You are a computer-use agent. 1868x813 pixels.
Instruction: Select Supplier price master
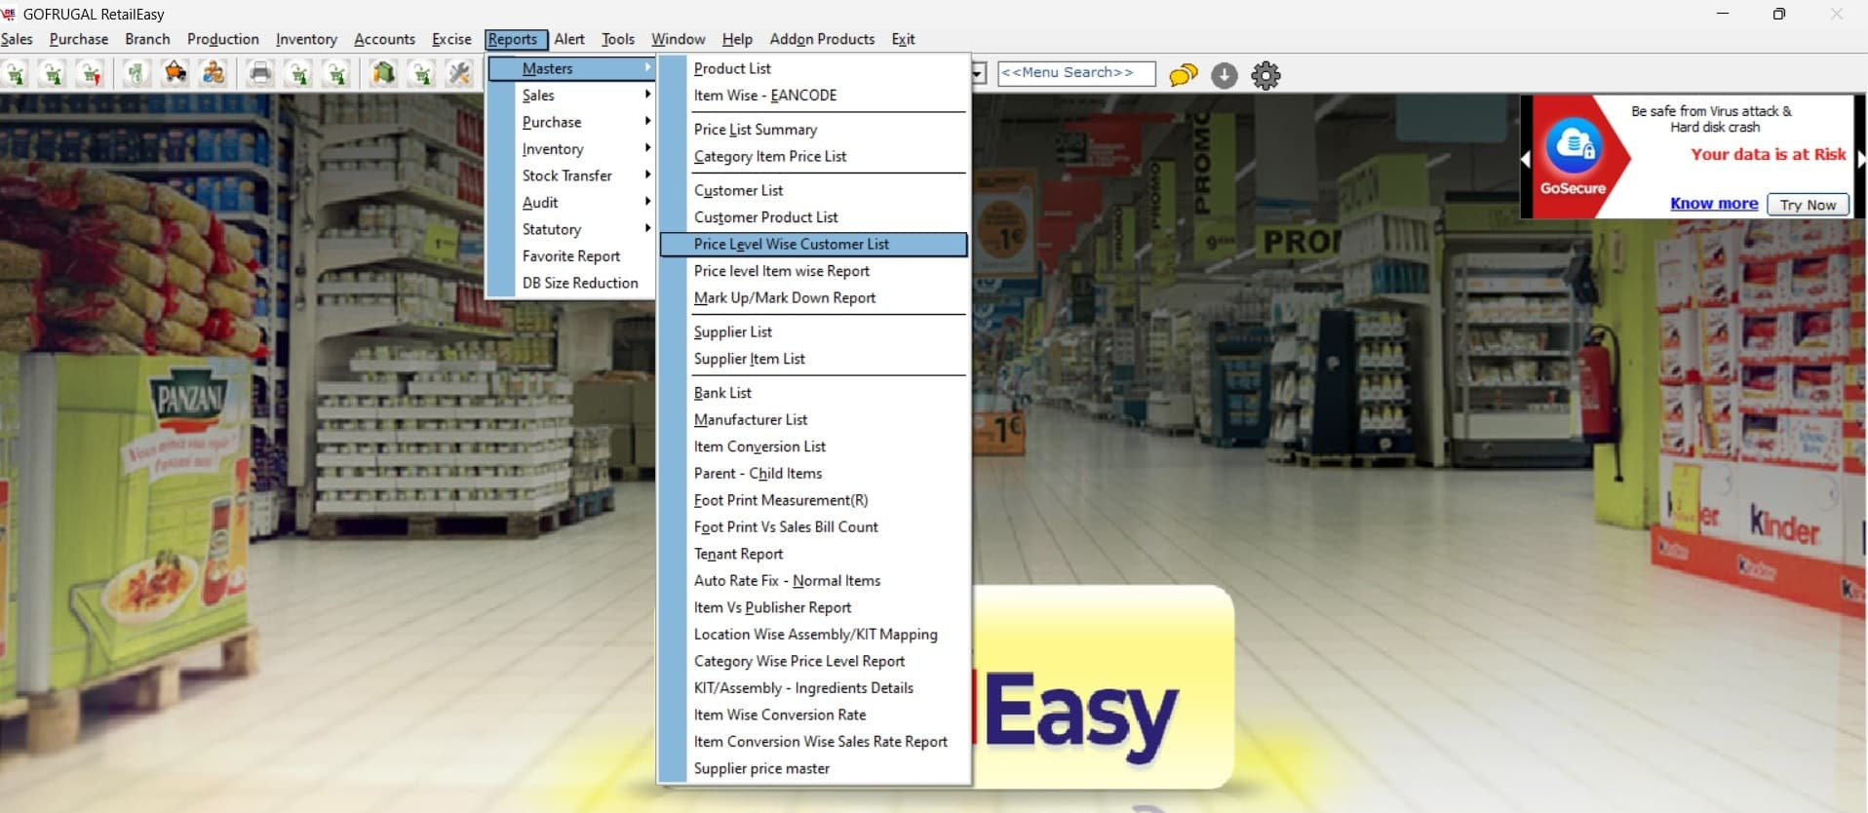(x=813, y=768)
